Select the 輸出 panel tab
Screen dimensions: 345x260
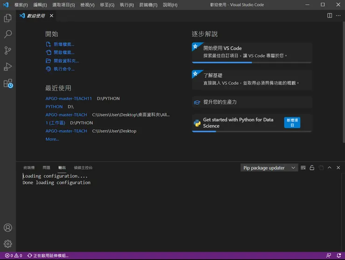62,168
